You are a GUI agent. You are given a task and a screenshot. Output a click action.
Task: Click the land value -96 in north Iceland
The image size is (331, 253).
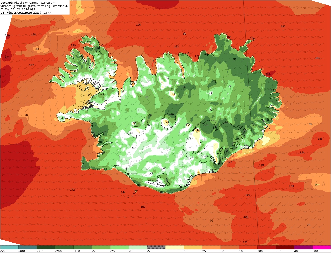click(184, 87)
